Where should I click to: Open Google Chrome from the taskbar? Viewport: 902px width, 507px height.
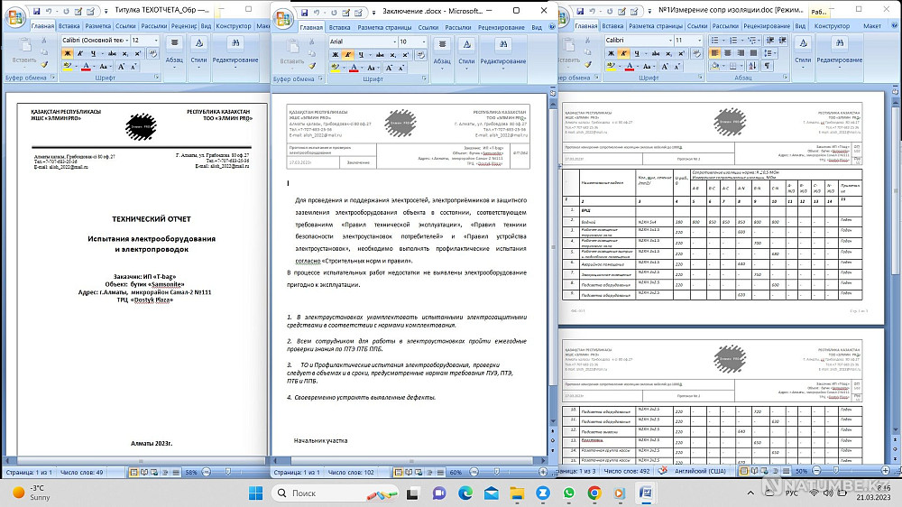tap(594, 493)
